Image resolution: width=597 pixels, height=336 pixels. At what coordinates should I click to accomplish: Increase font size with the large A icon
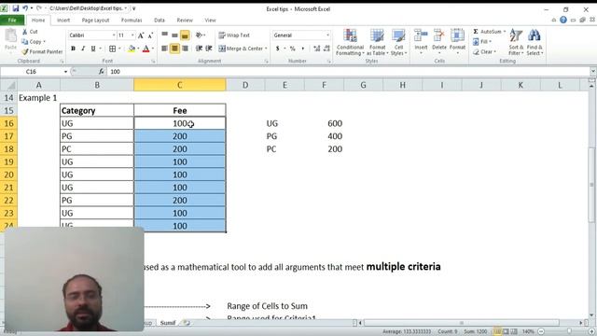[141, 35]
